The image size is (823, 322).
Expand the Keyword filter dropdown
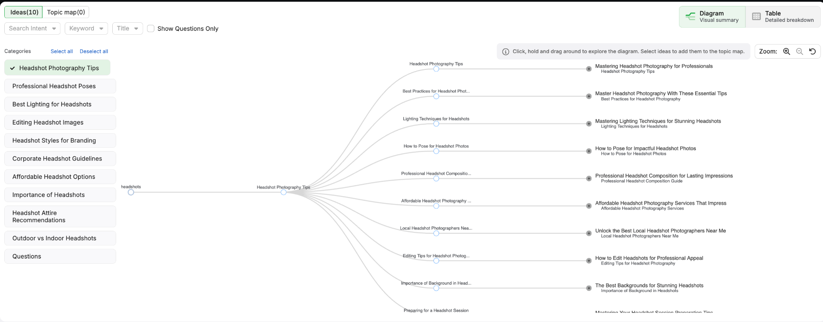tap(86, 29)
